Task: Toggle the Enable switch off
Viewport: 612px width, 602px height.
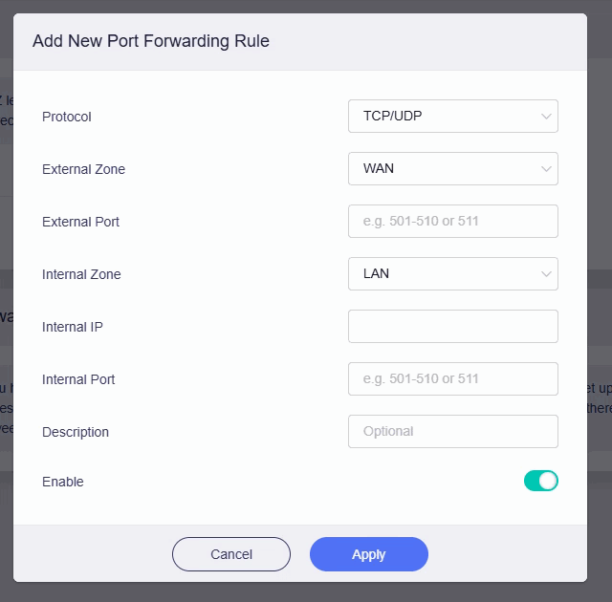Action: (x=540, y=481)
